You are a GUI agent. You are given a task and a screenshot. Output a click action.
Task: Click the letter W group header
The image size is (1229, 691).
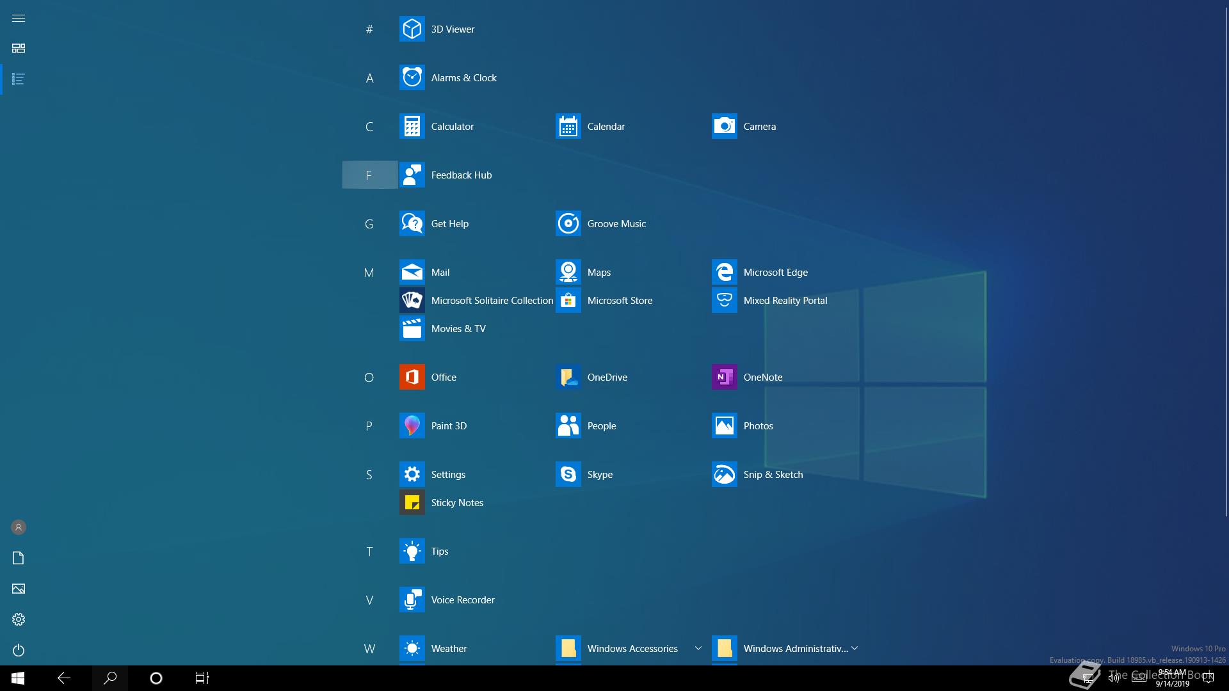[x=369, y=649]
